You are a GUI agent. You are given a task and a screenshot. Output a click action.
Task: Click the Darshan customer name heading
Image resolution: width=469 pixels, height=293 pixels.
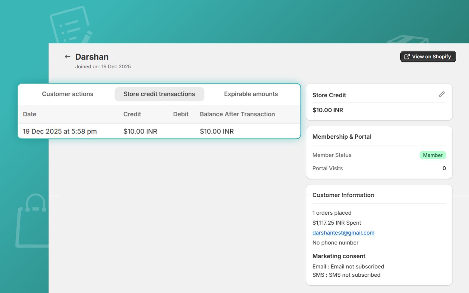click(92, 57)
